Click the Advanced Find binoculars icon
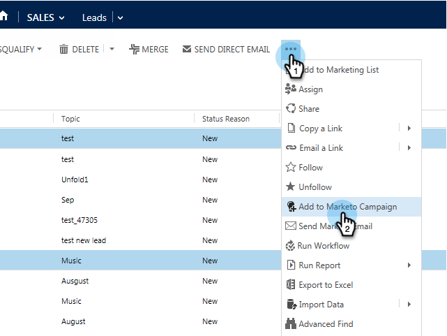 coord(291,323)
